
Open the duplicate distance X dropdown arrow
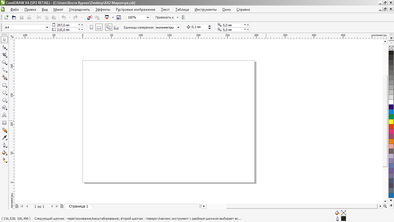(245, 25)
